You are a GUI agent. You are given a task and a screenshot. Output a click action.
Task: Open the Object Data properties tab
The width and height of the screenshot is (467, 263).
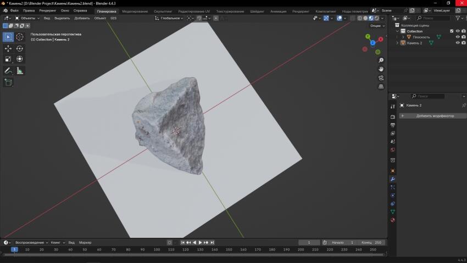click(x=392, y=211)
